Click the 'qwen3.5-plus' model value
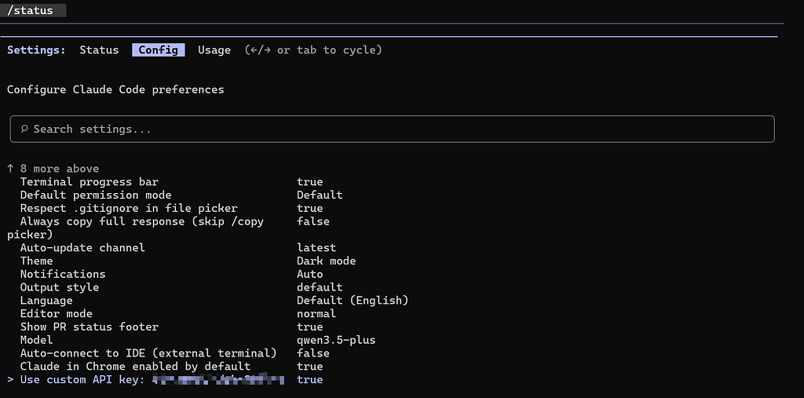Viewport: 804px width, 398px height. (x=336, y=341)
